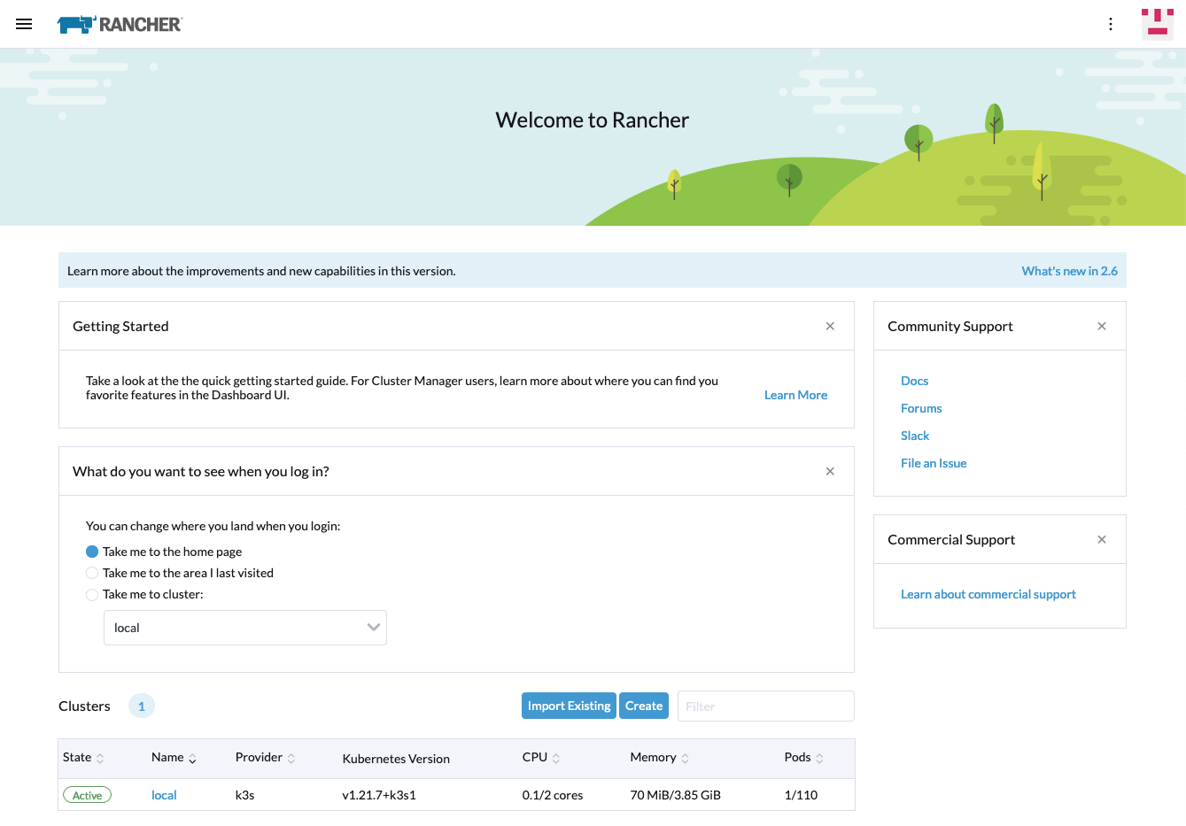
Task: Click the Import Existing button
Action: pyautogui.click(x=569, y=706)
